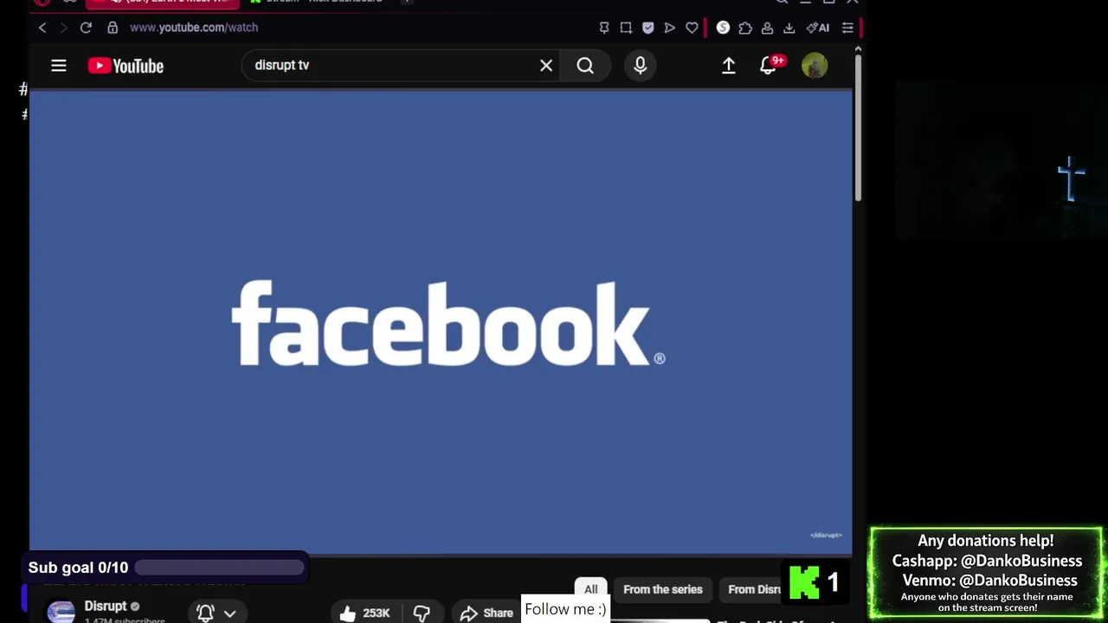Viewport: 1108px width, 623px height.
Task: Go to the YouTube home logo
Action: click(126, 66)
